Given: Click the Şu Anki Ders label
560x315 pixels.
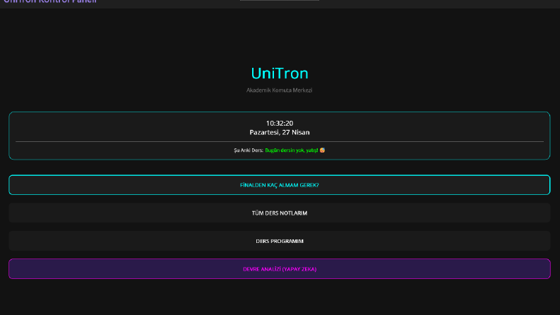Looking at the screenshot, I should (249, 150).
